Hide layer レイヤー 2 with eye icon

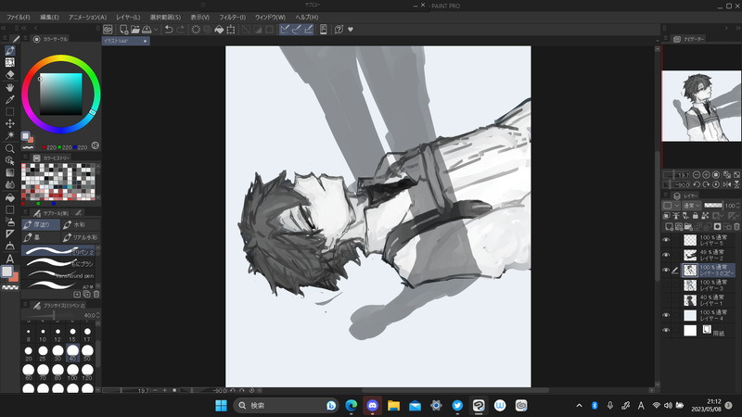pyautogui.click(x=666, y=256)
